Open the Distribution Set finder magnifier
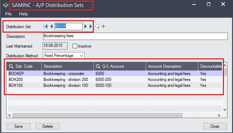The image size is (233, 133). (97, 26)
